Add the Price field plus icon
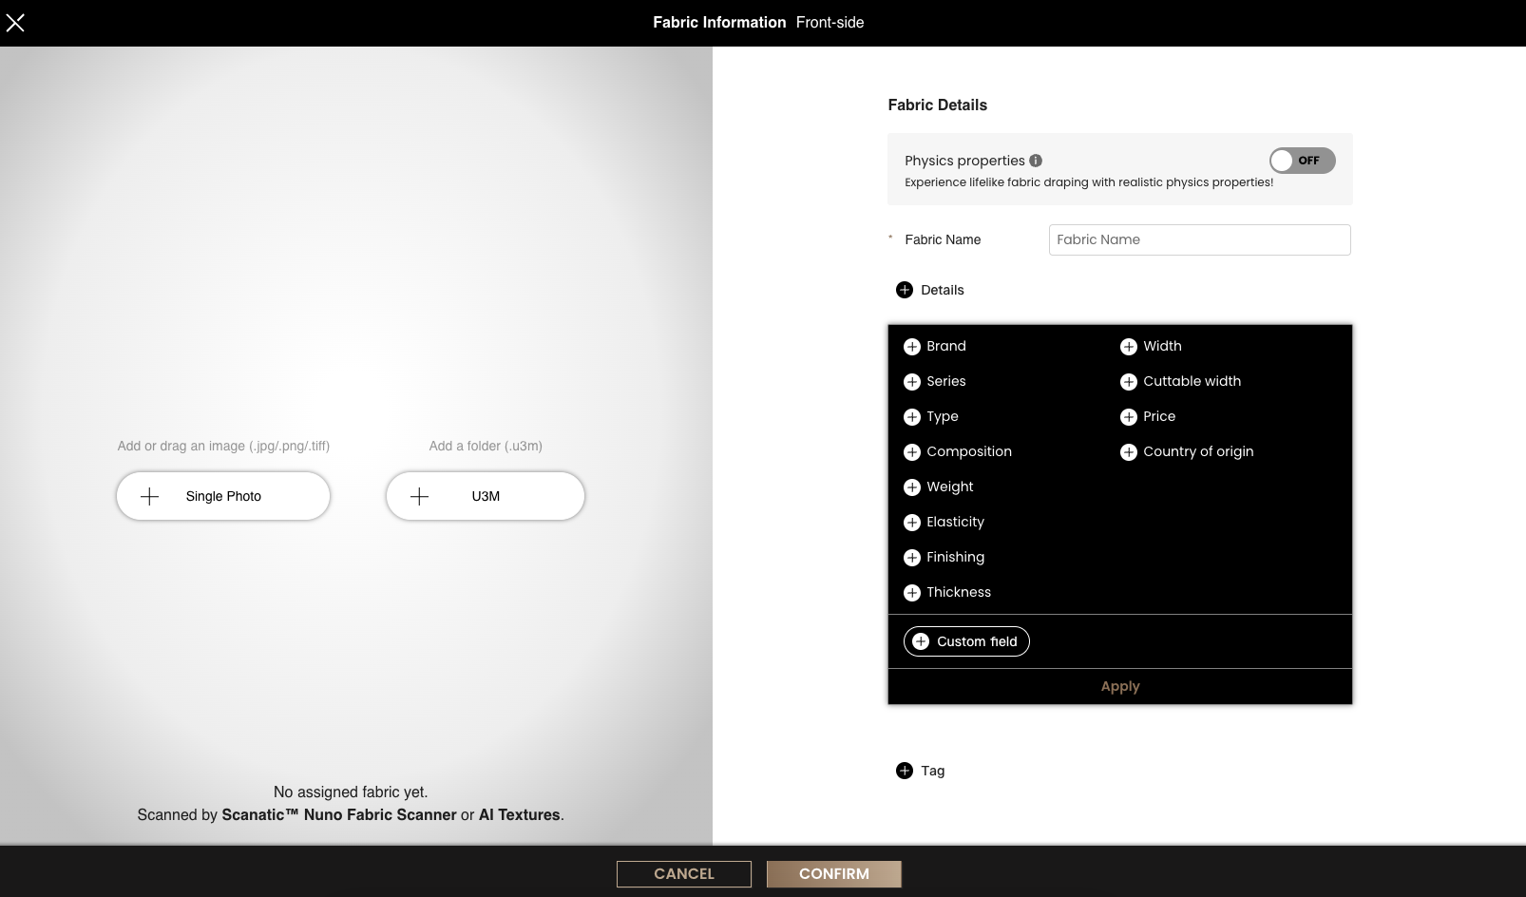Viewport: 1526px width, 897px height. click(1129, 417)
